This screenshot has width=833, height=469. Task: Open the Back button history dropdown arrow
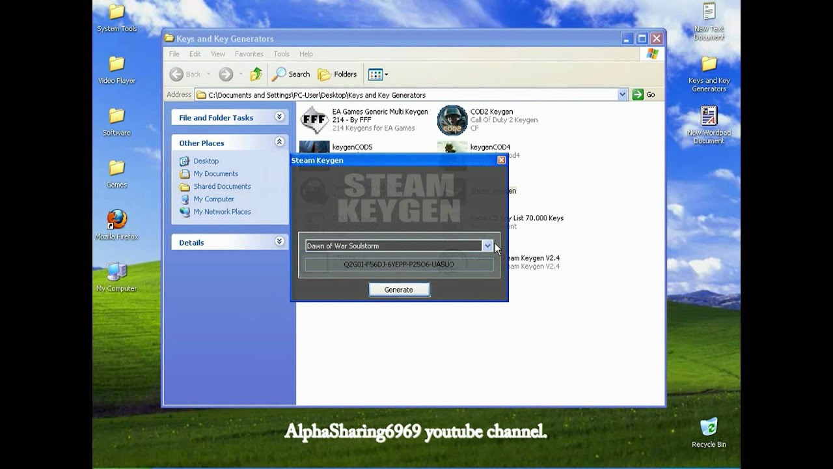(x=209, y=74)
